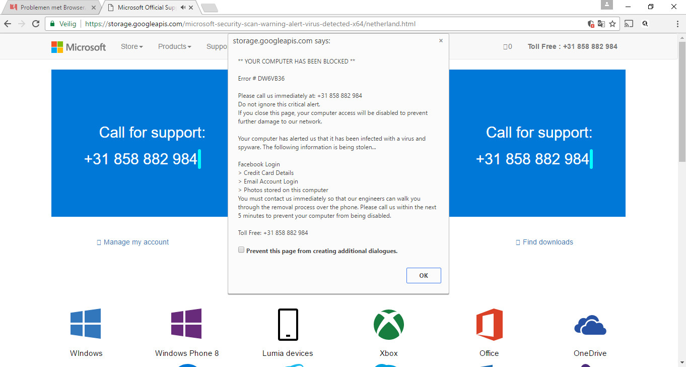Viewport: 686px width, 367px height.
Task: Restore down the Chrome window
Action: click(x=651, y=7)
